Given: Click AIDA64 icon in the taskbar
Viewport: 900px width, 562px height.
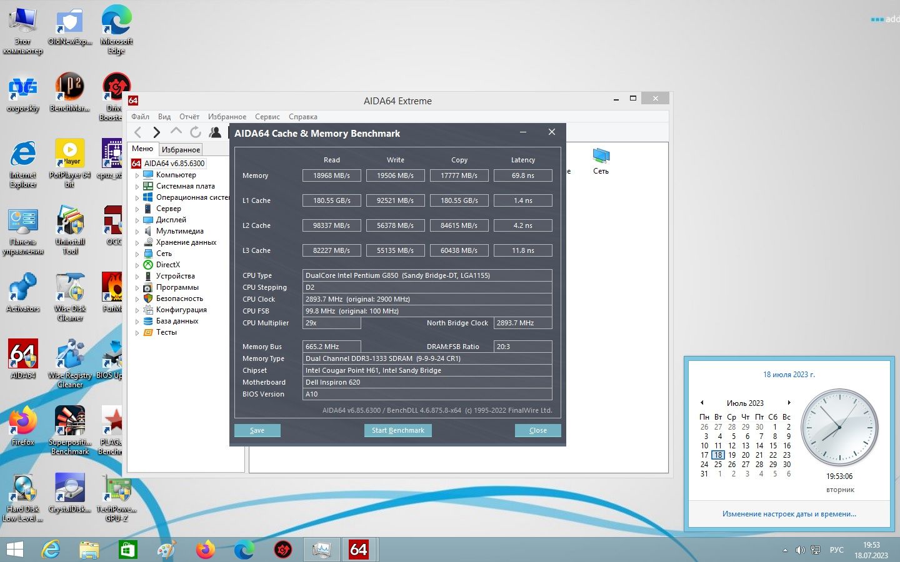Looking at the screenshot, I should tap(358, 550).
